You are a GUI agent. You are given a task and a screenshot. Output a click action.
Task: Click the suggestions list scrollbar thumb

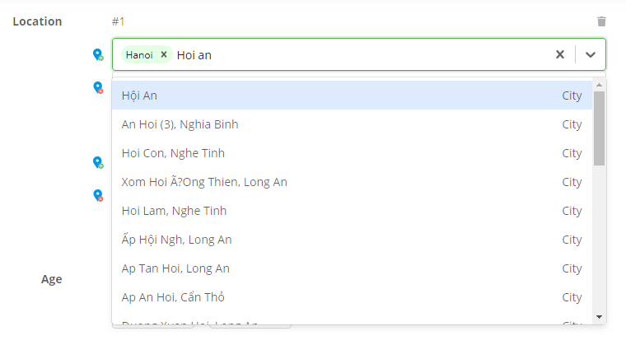(599, 128)
